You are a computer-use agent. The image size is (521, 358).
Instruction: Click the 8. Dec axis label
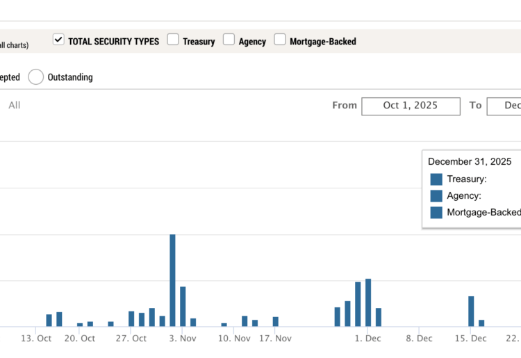[x=419, y=339]
